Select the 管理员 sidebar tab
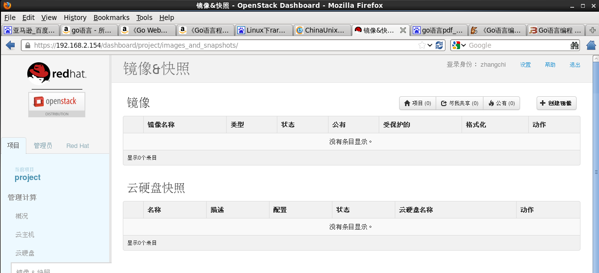This screenshot has width=599, height=273. click(x=43, y=146)
